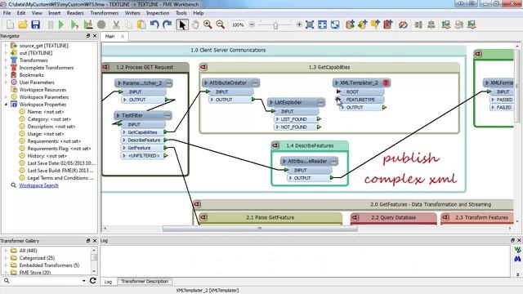This screenshot has width=523, height=294.
Task: Select Incomplete Transformers in Navigator
Action: coord(46,68)
